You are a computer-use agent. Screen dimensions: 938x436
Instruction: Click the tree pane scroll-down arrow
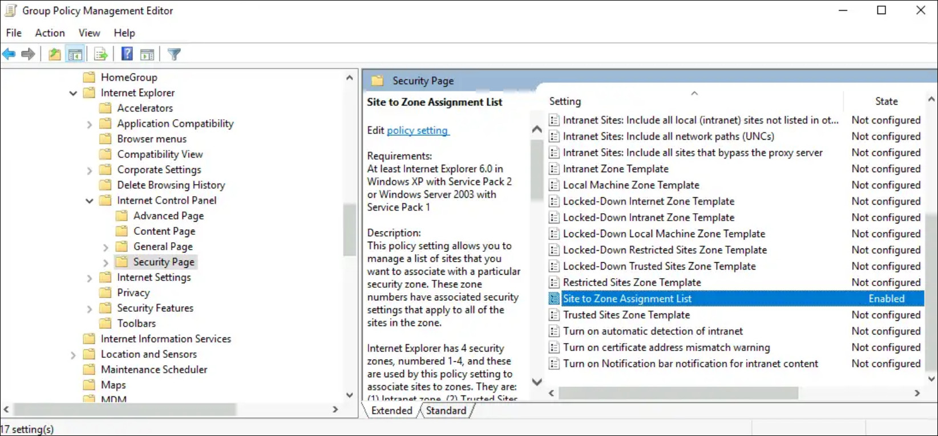click(x=350, y=394)
